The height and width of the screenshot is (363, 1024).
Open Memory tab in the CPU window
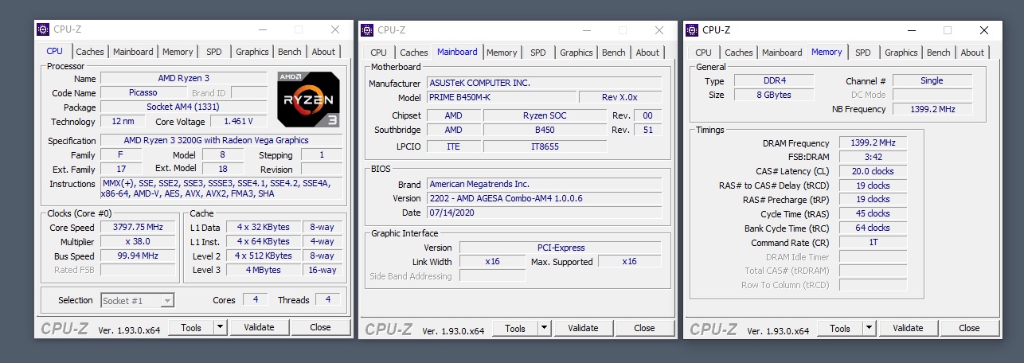coord(178,52)
